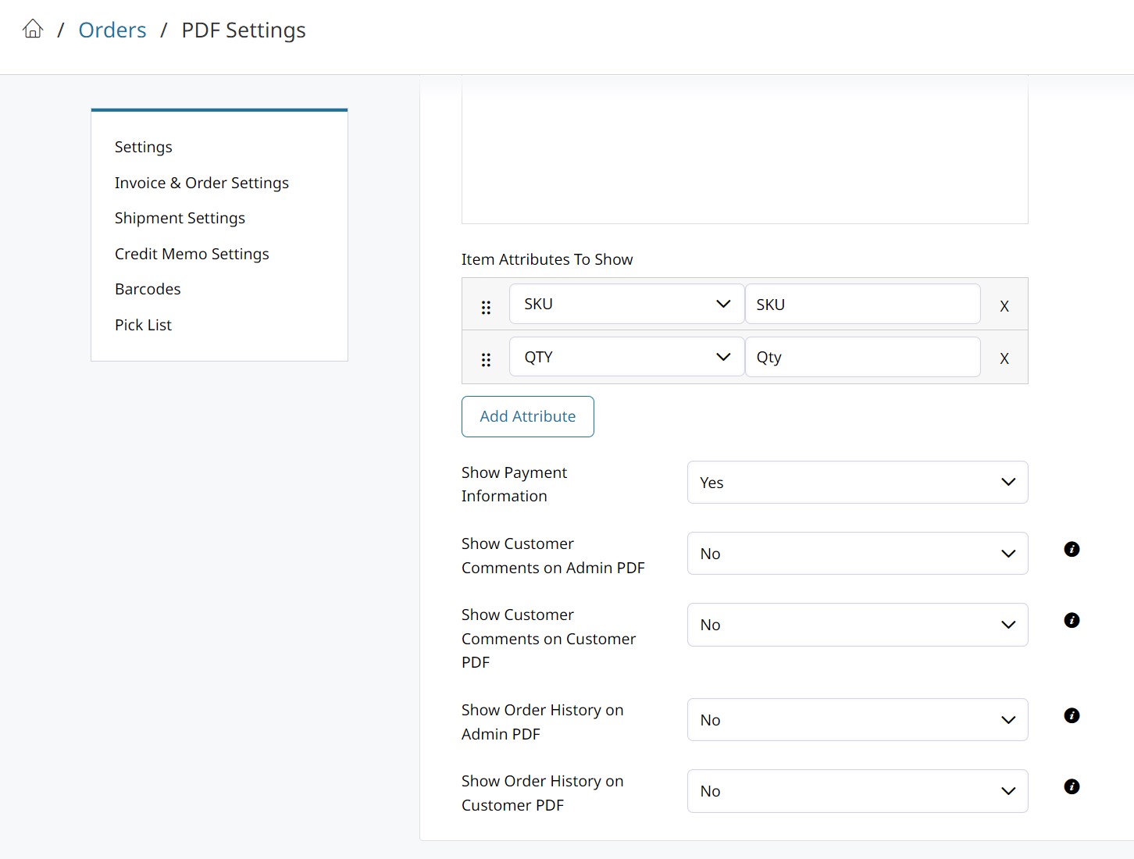Viewport: 1134px width, 859px height.
Task: Remove the QTY attribute row
Action: (x=1004, y=358)
